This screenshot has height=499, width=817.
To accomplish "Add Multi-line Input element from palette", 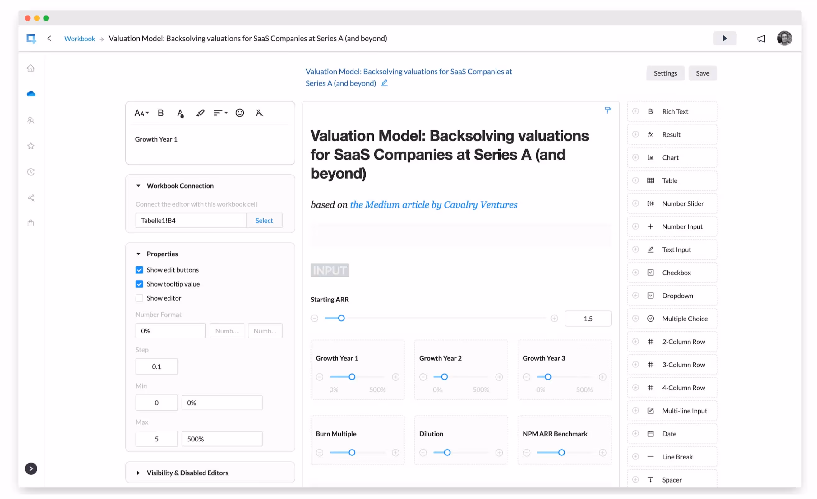I will [672, 411].
